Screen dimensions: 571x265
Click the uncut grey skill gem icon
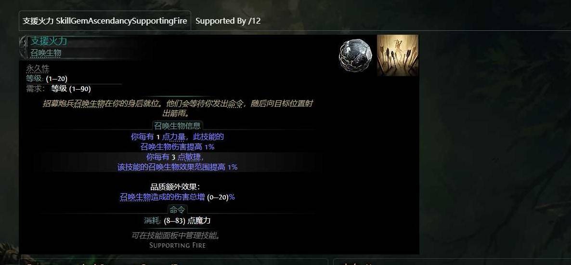pyautogui.click(x=355, y=55)
